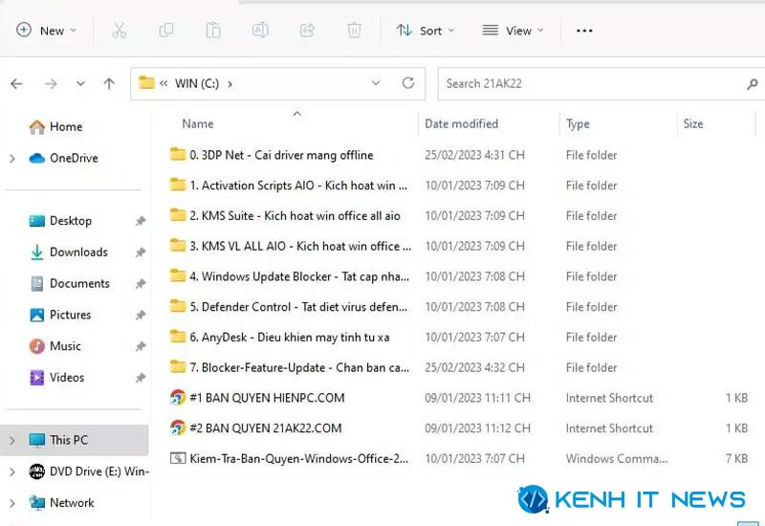Screen dimensions: 765x526
Task: Click the Delete trash bin icon
Action: tap(354, 31)
